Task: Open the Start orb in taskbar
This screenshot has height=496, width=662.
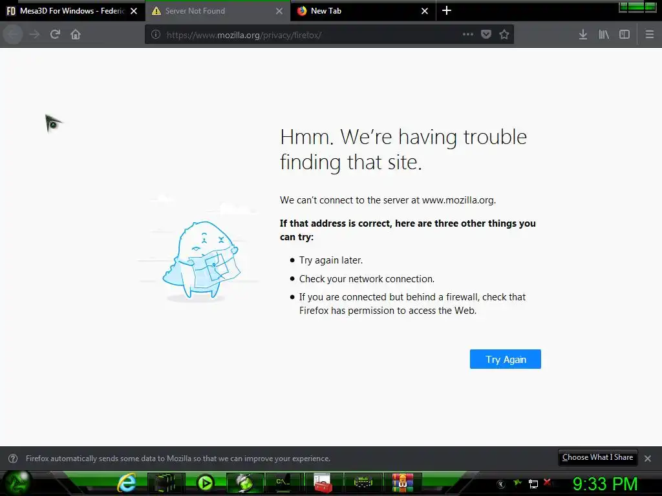Action: pos(17,483)
